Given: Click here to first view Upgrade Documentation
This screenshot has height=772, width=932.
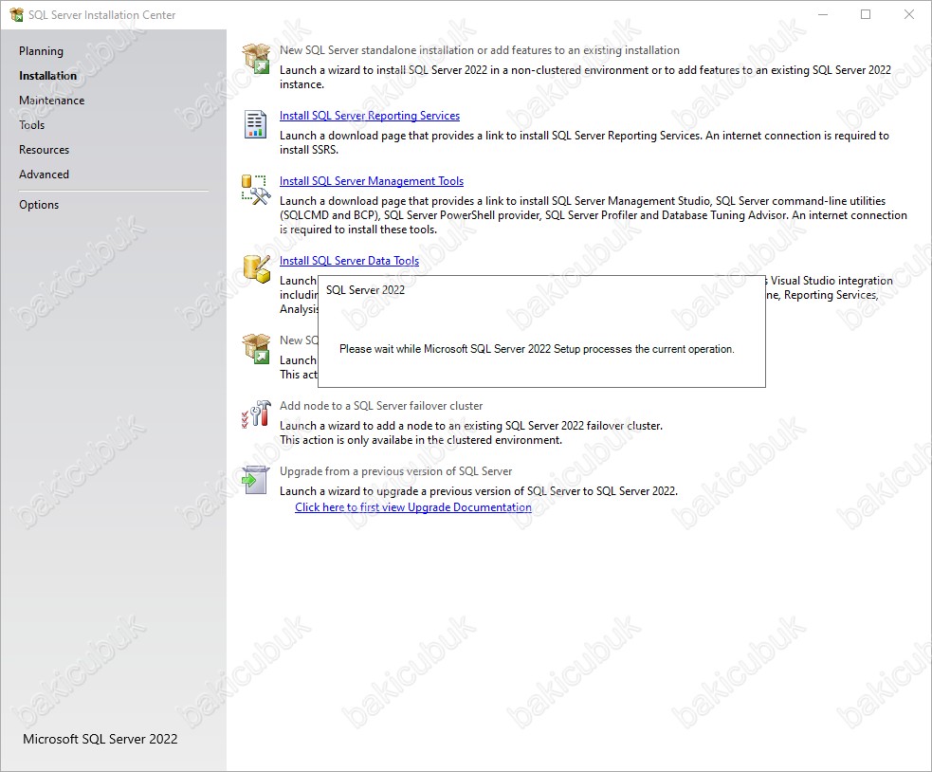Looking at the screenshot, I should coord(413,507).
